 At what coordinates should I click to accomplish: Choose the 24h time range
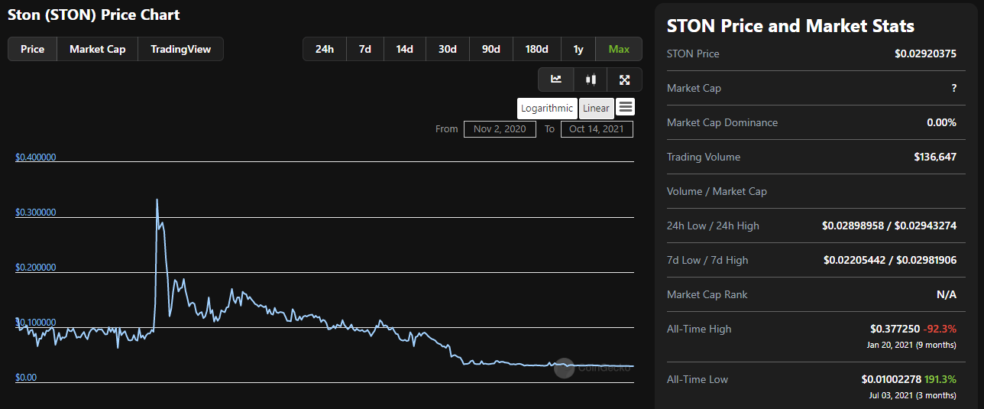[x=325, y=49]
